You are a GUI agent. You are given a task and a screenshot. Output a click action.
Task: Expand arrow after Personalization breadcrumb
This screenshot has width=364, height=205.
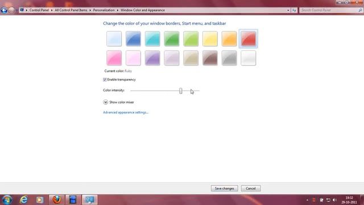tap(118, 10)
